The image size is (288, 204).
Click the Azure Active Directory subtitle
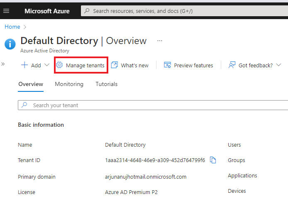(x=45, y=51)
